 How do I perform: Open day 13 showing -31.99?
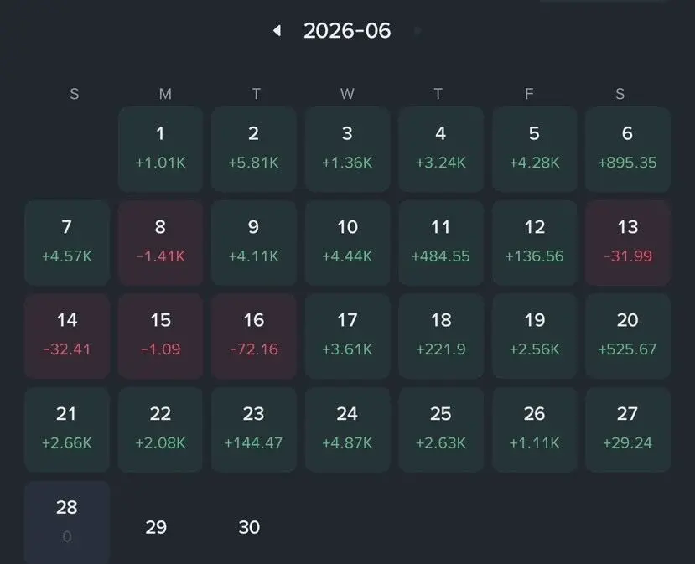click(x=628, y=243)
